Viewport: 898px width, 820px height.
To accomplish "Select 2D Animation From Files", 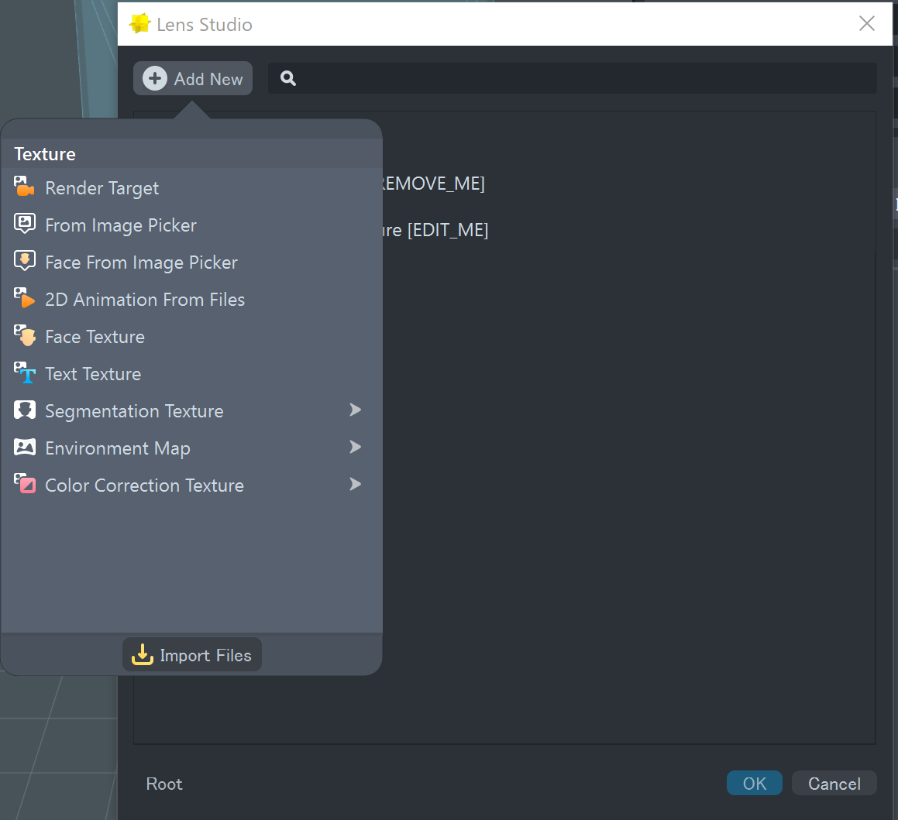I will tap(191, 300).
